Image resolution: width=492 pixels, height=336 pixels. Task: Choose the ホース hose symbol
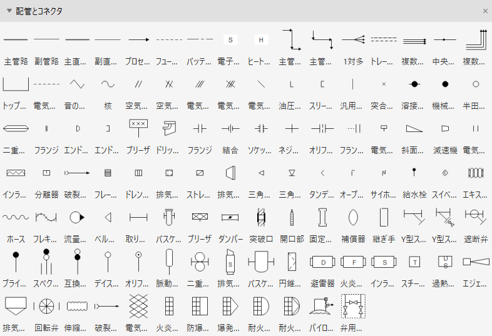click(16, 218)
